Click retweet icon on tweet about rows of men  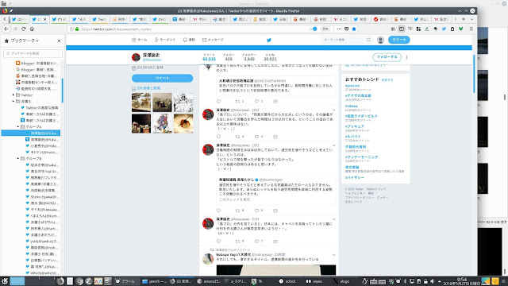click(238, 241)
